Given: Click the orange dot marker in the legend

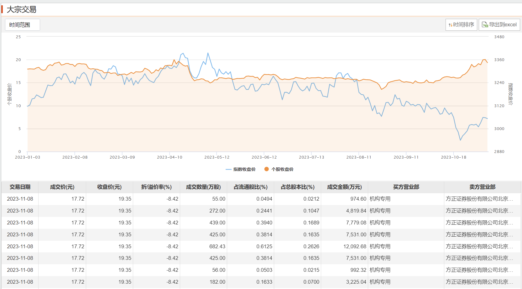Looking at the screenshot, I should 266,169.
